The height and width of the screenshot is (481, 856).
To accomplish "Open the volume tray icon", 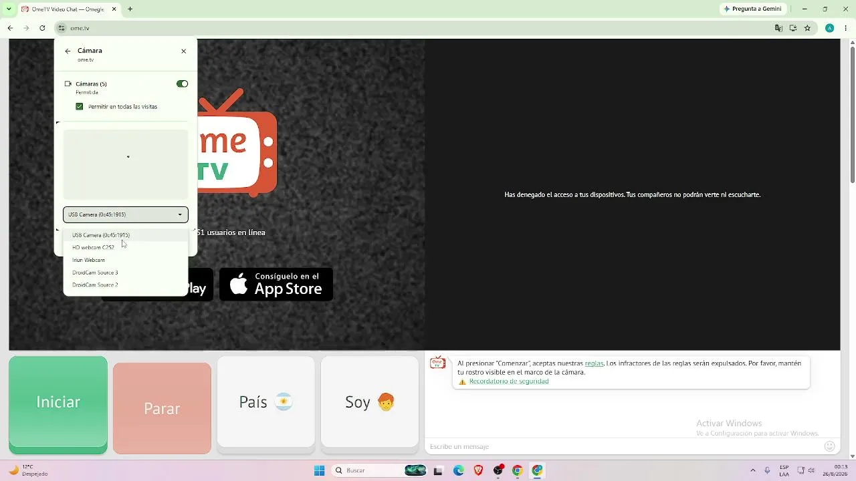I will 813,470.
